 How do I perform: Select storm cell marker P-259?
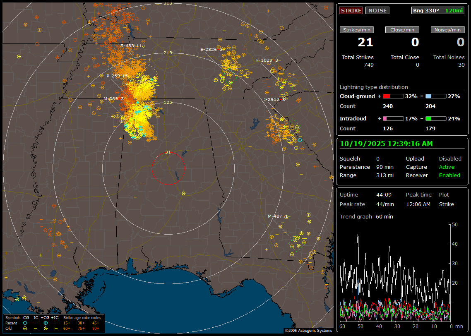click(117, 76)
